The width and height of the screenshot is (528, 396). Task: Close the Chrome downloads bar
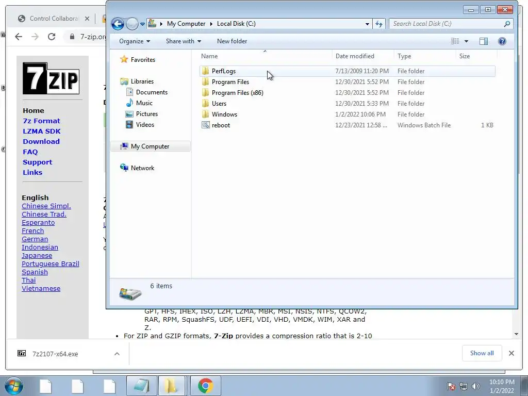pyautogui.click(x=511, y=353)
